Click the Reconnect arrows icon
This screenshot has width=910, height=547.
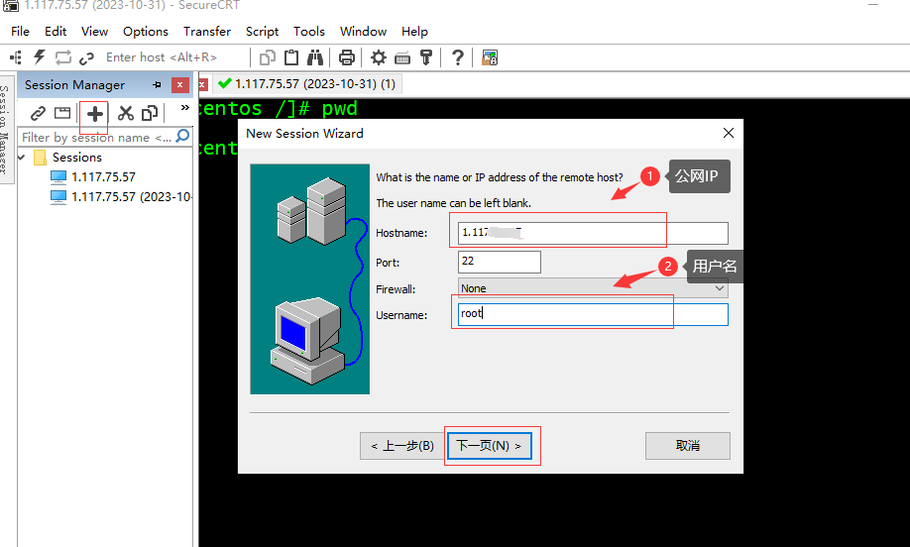pyautogui.click(x=62, y=57)
